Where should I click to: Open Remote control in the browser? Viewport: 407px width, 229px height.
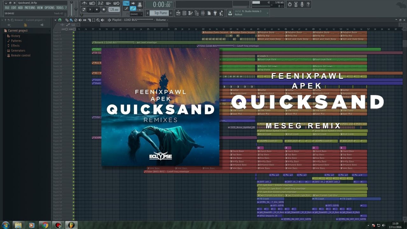[x=21, y=55]
